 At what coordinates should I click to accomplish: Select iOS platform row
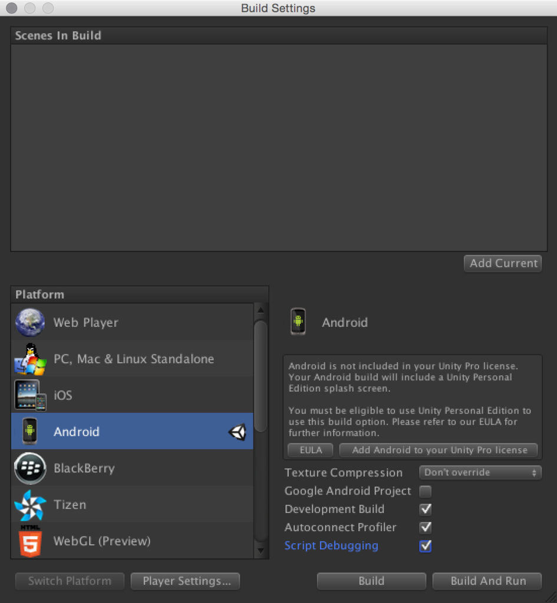pos(132,395)
